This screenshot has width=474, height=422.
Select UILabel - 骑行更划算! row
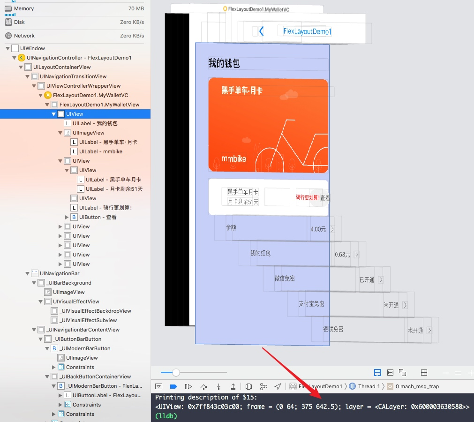point(75,208)
